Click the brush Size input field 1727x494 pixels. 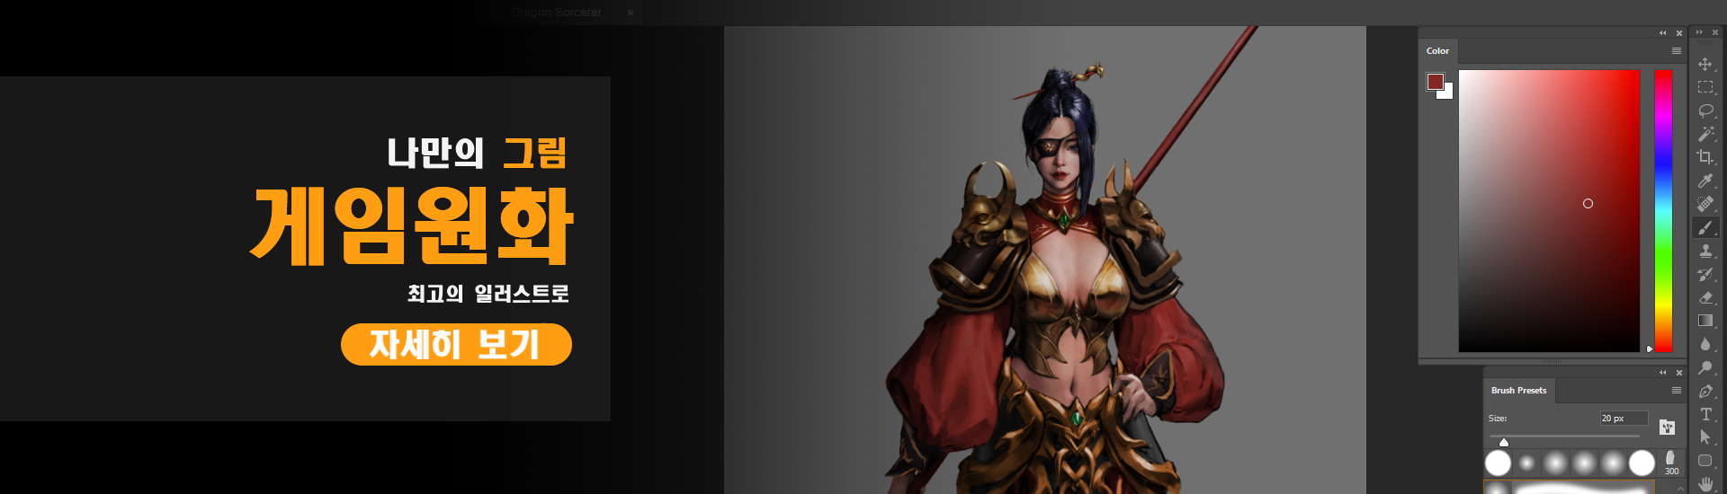[1623, 419]
